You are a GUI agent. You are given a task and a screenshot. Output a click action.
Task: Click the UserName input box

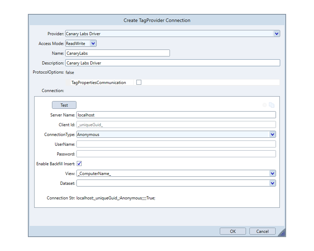click(176, 144)
